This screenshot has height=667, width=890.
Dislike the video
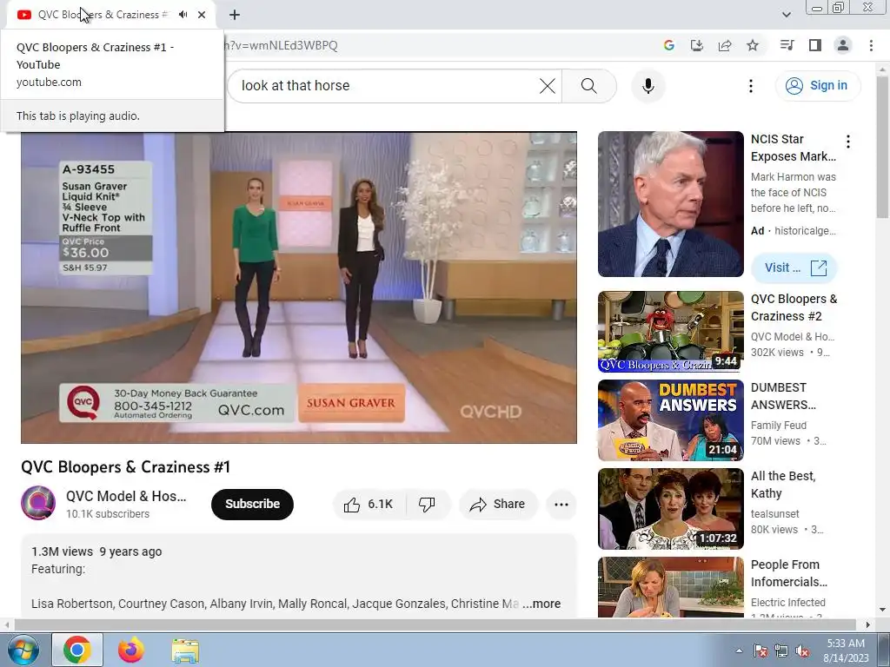(x=428, y=505)
